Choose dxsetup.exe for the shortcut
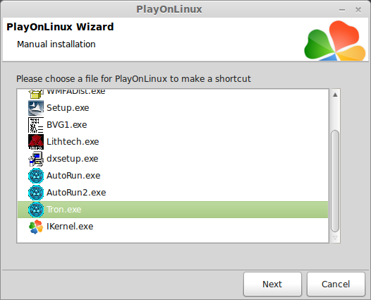This screenshot has width=371, height=300. click(173, 159)
